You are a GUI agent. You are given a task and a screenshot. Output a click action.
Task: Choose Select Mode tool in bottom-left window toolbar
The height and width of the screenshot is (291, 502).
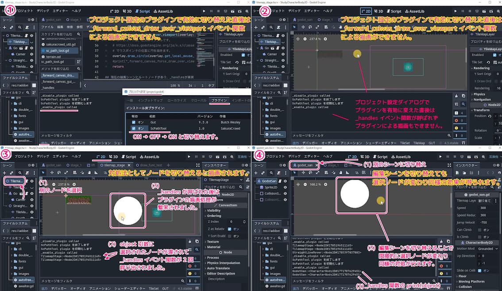click(43, 172)
